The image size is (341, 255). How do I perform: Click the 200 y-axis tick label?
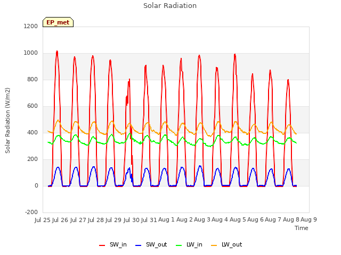point(33,159)
